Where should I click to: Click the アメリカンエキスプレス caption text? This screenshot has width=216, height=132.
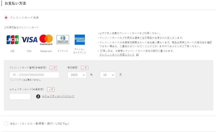[x=80, y=51]
